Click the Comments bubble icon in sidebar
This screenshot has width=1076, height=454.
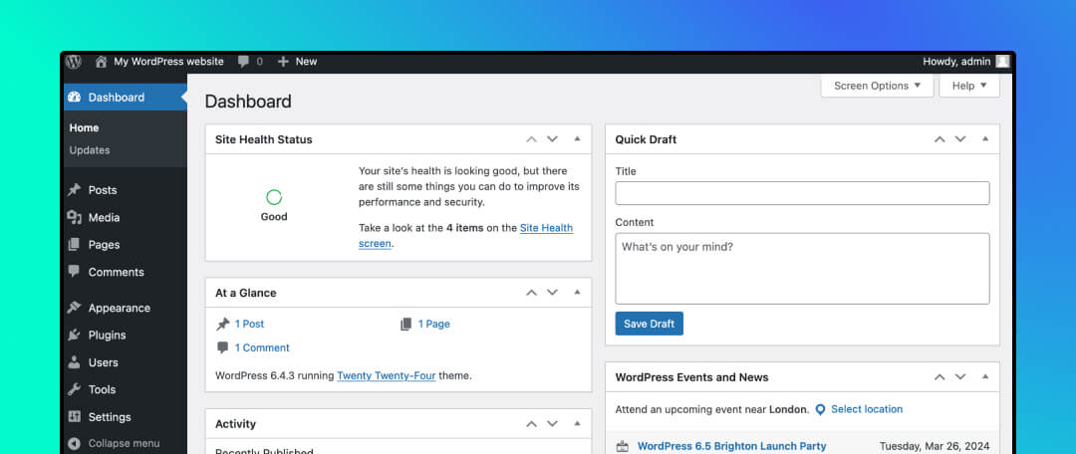pos(74,272)
